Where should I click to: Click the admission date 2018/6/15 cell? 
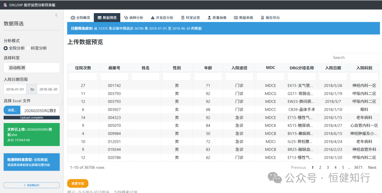click(x=333, y=134)
